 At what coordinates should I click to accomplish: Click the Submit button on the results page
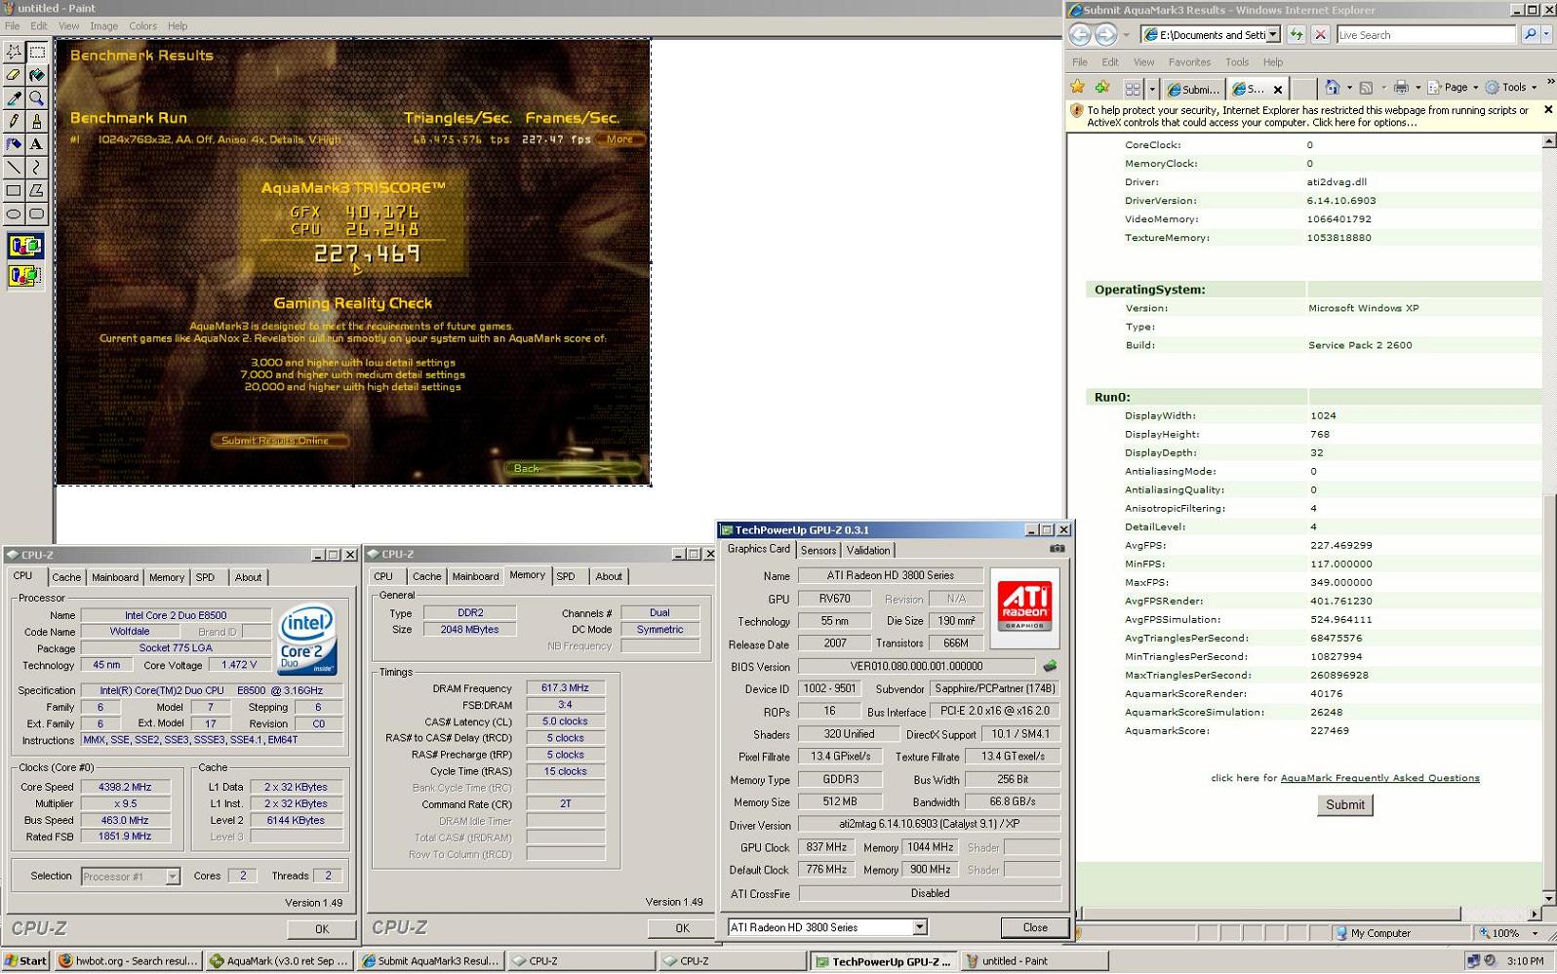pyautogui.click(x=1344, y=805)
